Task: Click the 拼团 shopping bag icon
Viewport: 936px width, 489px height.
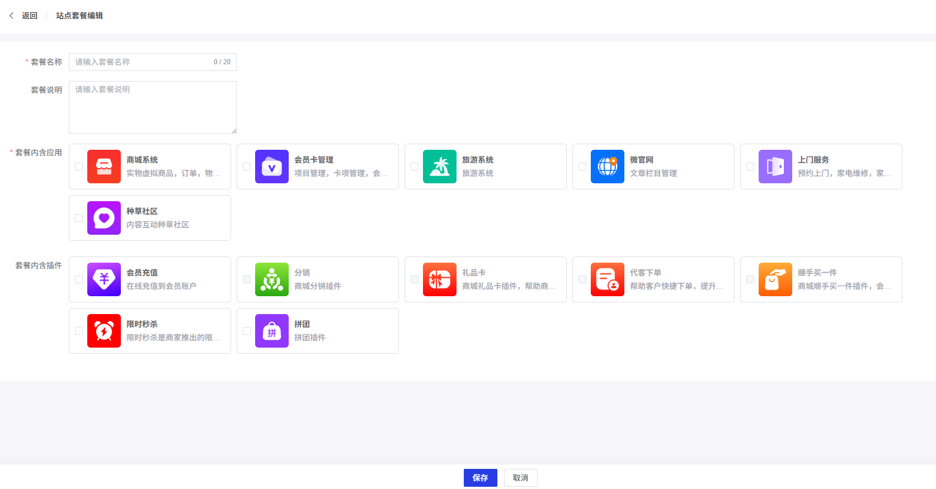Action: click(272, 331)
